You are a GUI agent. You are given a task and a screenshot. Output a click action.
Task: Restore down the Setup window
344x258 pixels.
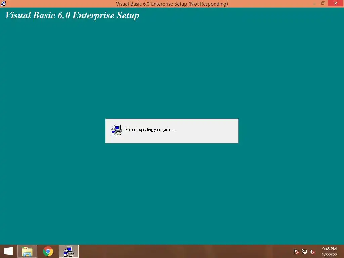323,3
